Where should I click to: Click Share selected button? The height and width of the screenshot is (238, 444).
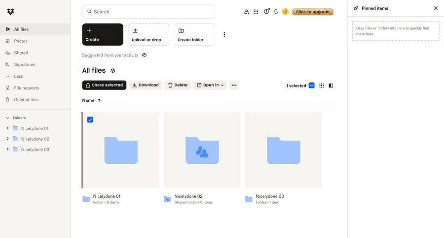point(104,85)
